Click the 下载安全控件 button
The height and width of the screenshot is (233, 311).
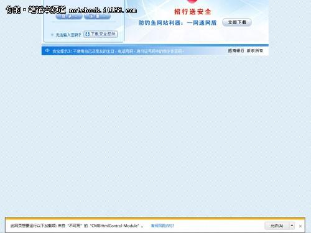click(101, 34)
